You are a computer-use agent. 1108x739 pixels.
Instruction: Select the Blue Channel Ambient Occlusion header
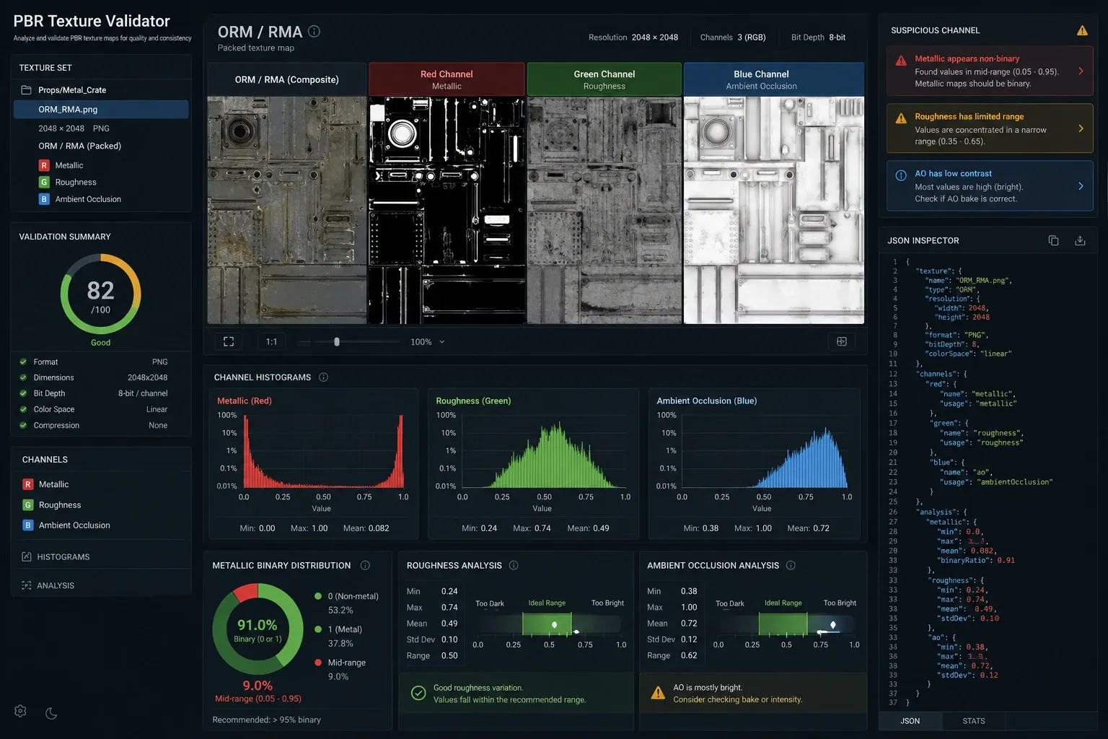point(774,79)
